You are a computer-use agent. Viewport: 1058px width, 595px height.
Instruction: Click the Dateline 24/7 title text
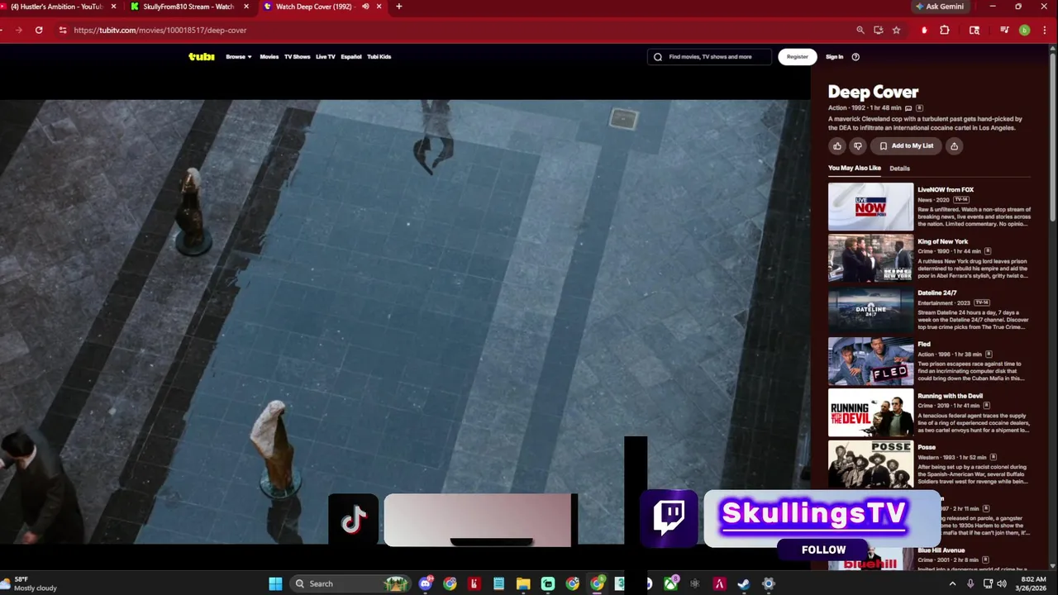pos(936,293)
